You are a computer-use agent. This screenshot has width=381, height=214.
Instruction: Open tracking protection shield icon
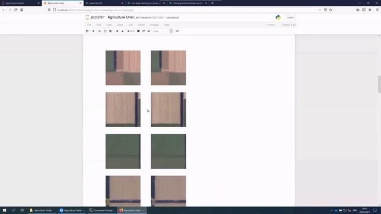pos(49,10)
